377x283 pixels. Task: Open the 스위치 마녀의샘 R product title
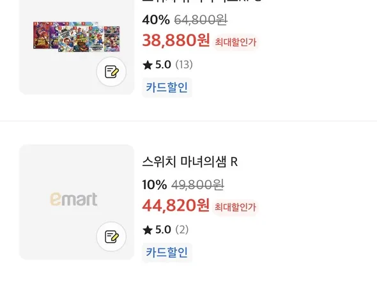tap(190, 162)
